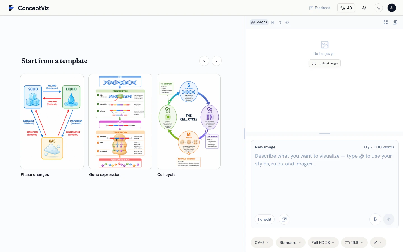Screen dimensions: 403x252
Task: Attach reference image via prompt gallery icon
Action: (x=284, y=219)
